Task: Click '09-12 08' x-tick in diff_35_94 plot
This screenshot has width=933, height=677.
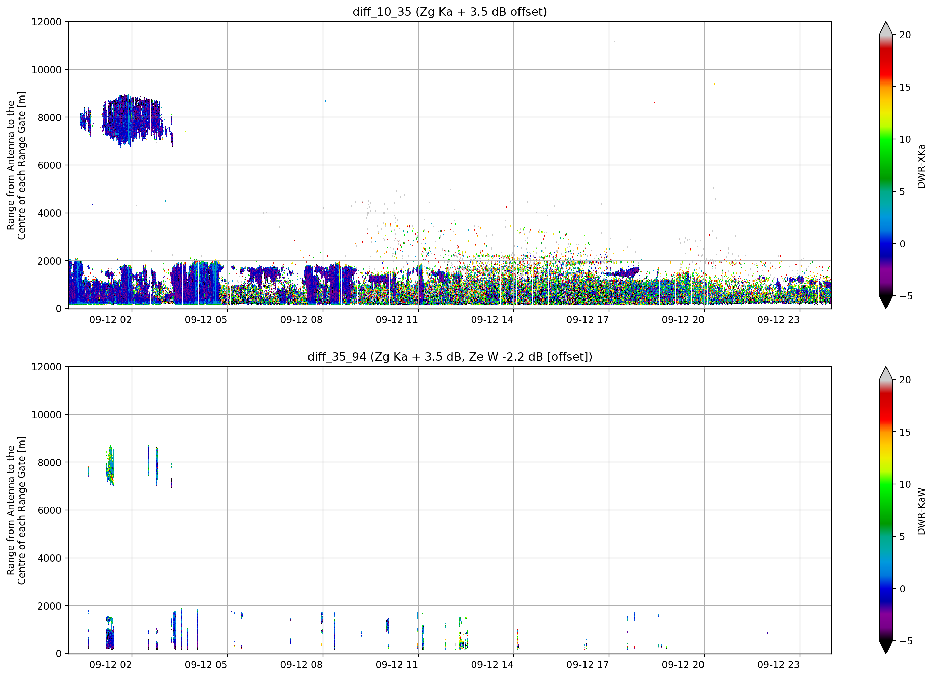Action: [x=302, y=665]
